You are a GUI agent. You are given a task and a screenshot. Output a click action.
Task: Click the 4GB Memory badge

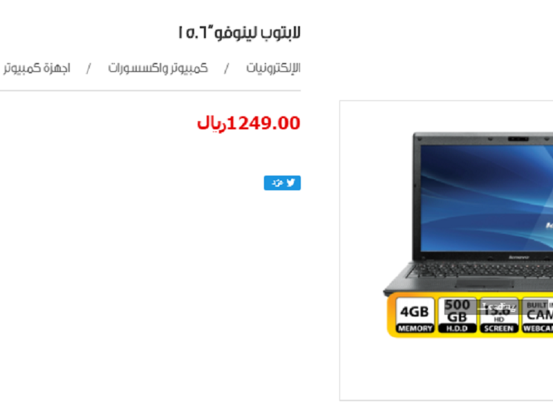click(415, 315)
